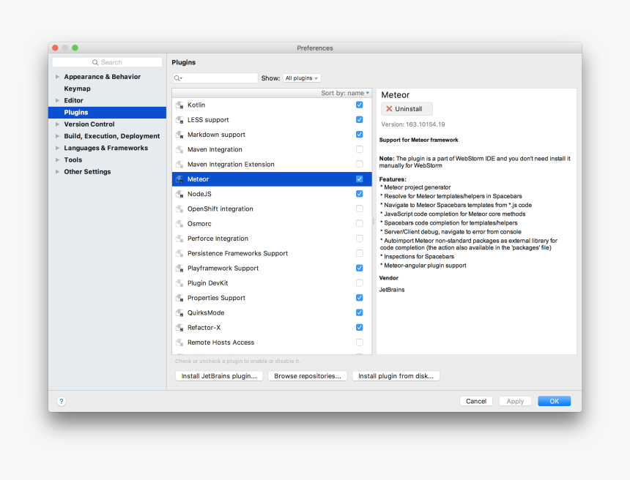Click Browse repositories button
630x480 pixels.
308,376
